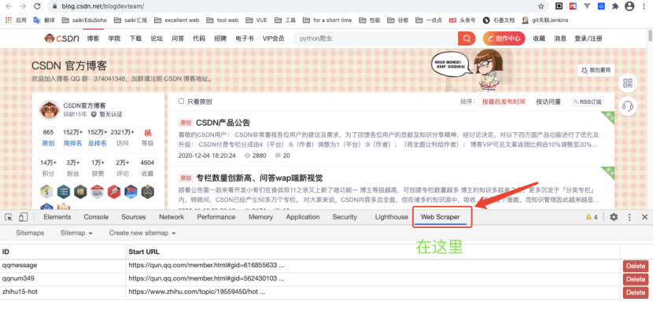Open the customer service headset icon

[628, 106]
